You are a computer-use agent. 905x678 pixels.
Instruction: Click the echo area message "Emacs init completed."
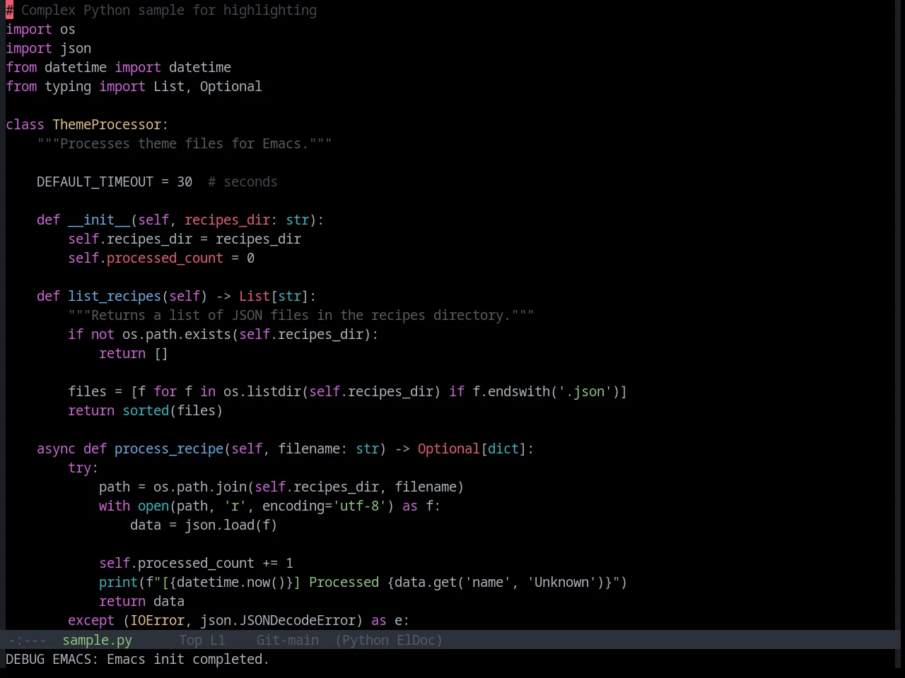point(188,659)
